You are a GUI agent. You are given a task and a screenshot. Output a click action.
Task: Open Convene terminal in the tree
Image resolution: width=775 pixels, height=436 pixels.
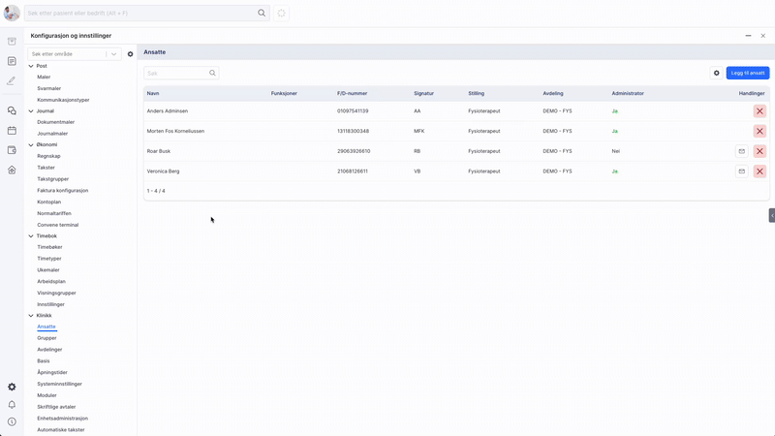pyautogui.click(x=58, y=225)
